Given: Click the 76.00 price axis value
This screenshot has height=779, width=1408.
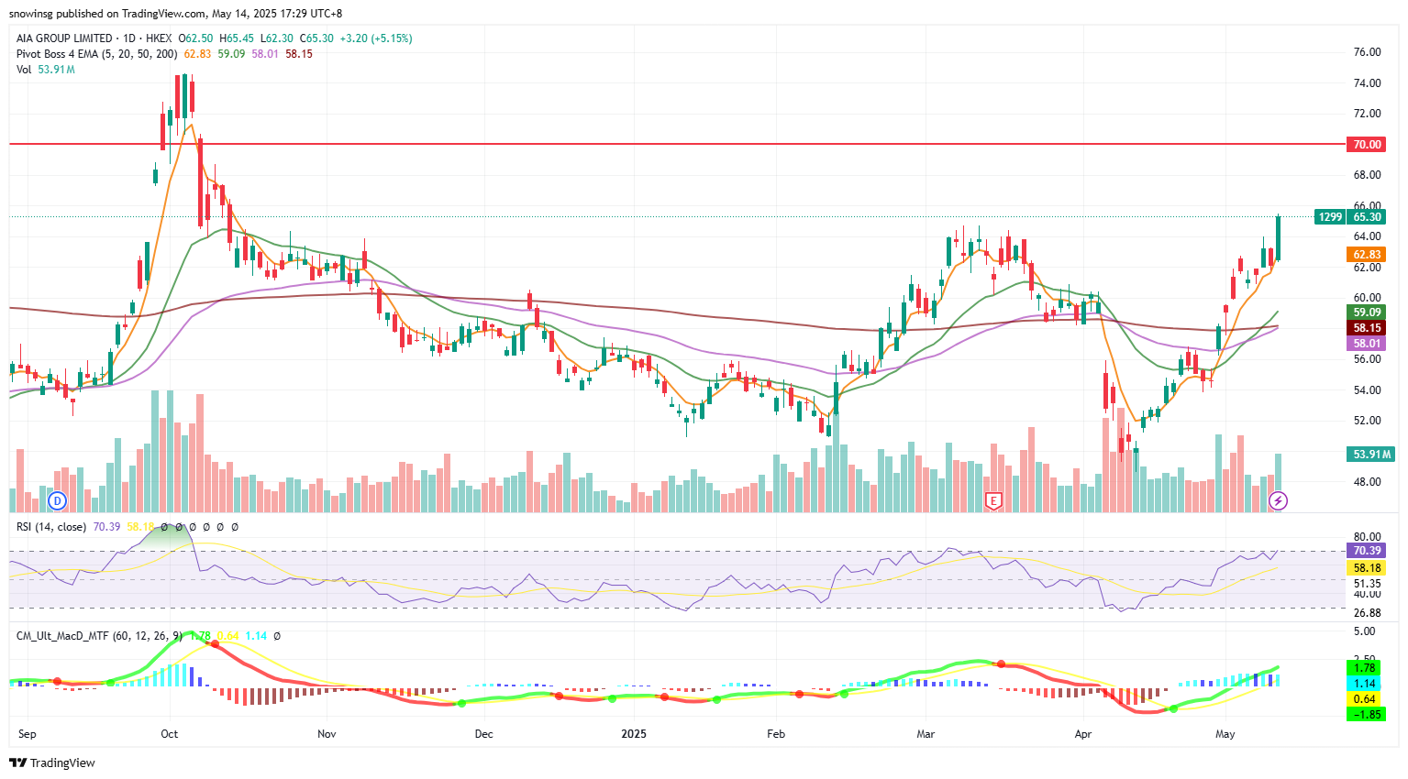Looking at the screenshot, I should tap(1367, 52).
